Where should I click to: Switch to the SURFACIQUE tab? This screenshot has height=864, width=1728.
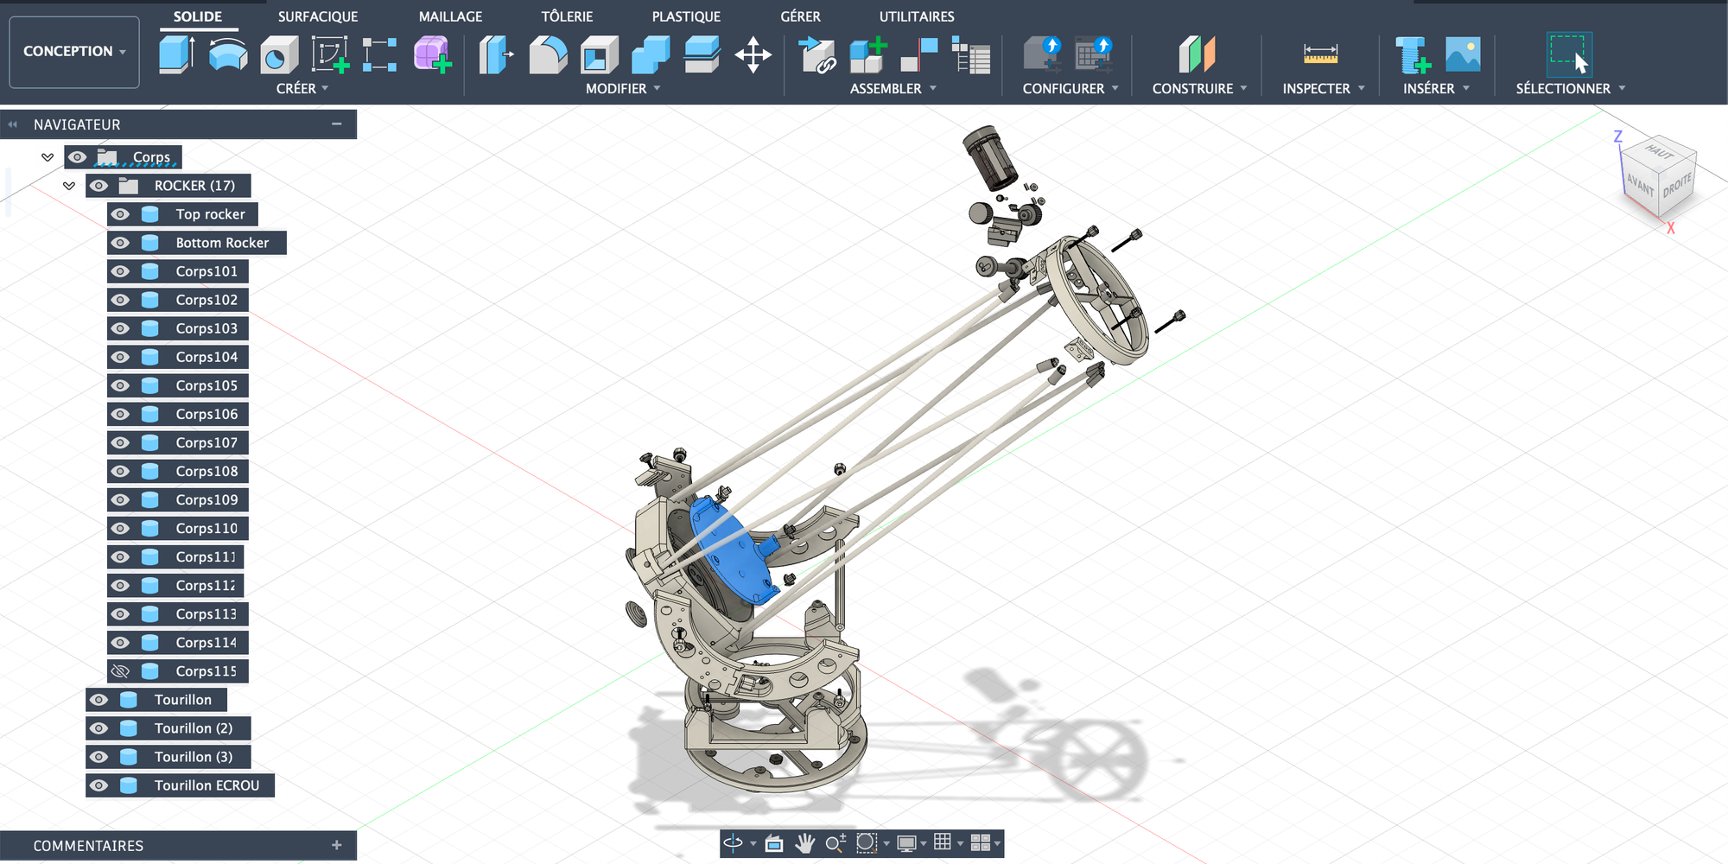pos(318,16)
